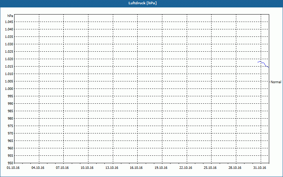Select the 1.020 y-axis value

point(9,59)
